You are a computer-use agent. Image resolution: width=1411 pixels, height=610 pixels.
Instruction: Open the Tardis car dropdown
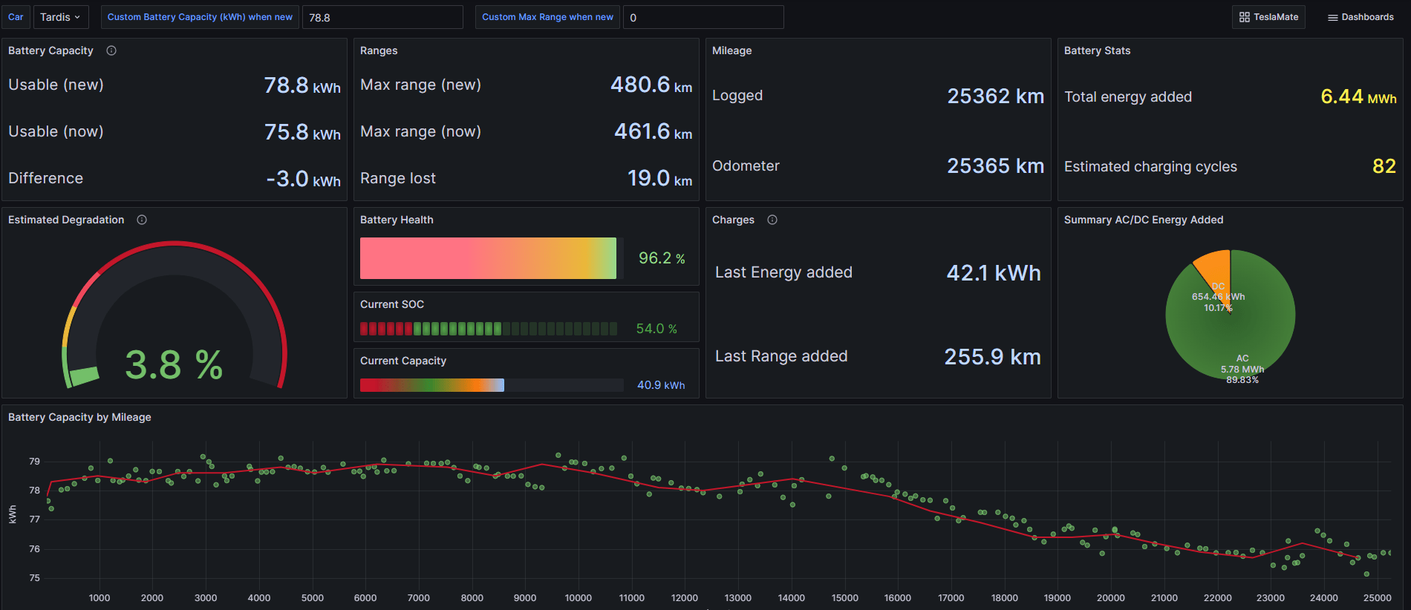60,17
